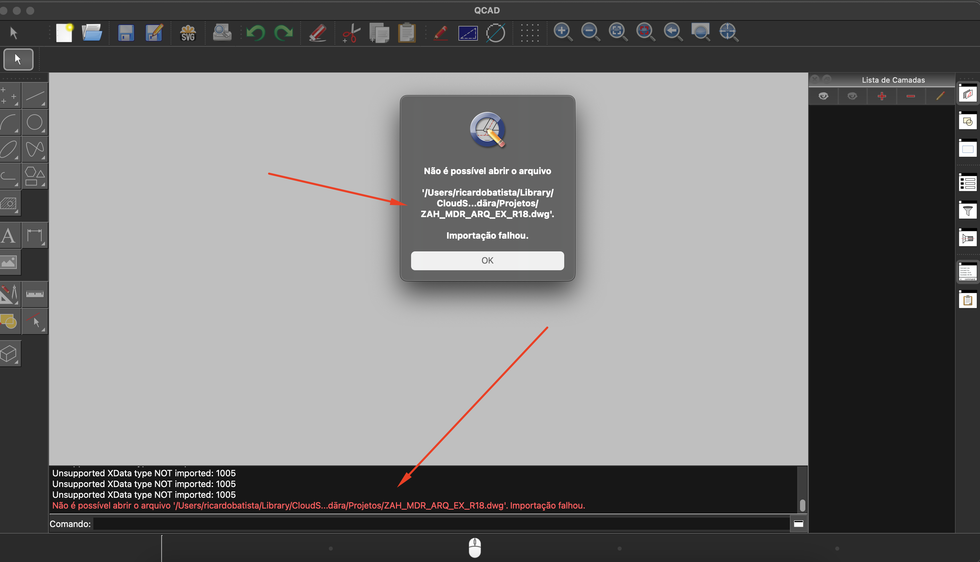The width and height of the screenshot is (980, 562).
Task: Expand the command line history panel
Action: (x=798, y=524)
